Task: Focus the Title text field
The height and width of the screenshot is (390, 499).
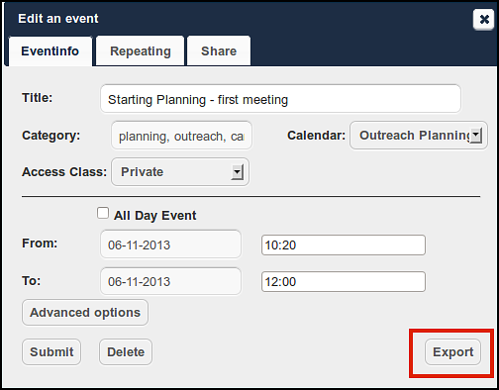Action: (280, 99)
